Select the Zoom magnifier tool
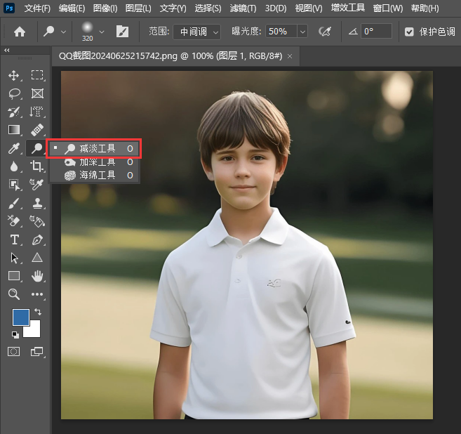Screen dimensions: 461x434 (14, 294)
